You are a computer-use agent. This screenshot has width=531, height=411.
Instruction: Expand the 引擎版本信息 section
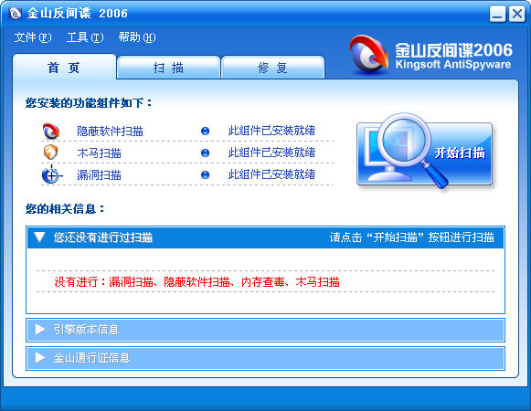[265, 330]
